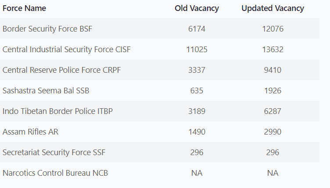Select the Border Security Force BSF row
The width and height of the screenshot is (330, 188).
pyautogui.click(x=47, y=29)
